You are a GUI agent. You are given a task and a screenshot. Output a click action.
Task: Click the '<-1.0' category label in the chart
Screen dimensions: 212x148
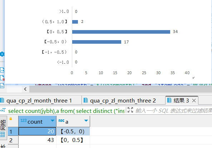[x=63, y=62]
